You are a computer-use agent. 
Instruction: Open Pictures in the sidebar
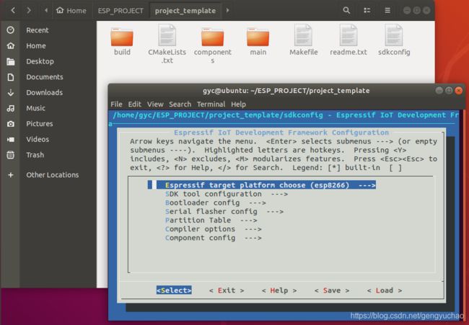pos(48,124)
